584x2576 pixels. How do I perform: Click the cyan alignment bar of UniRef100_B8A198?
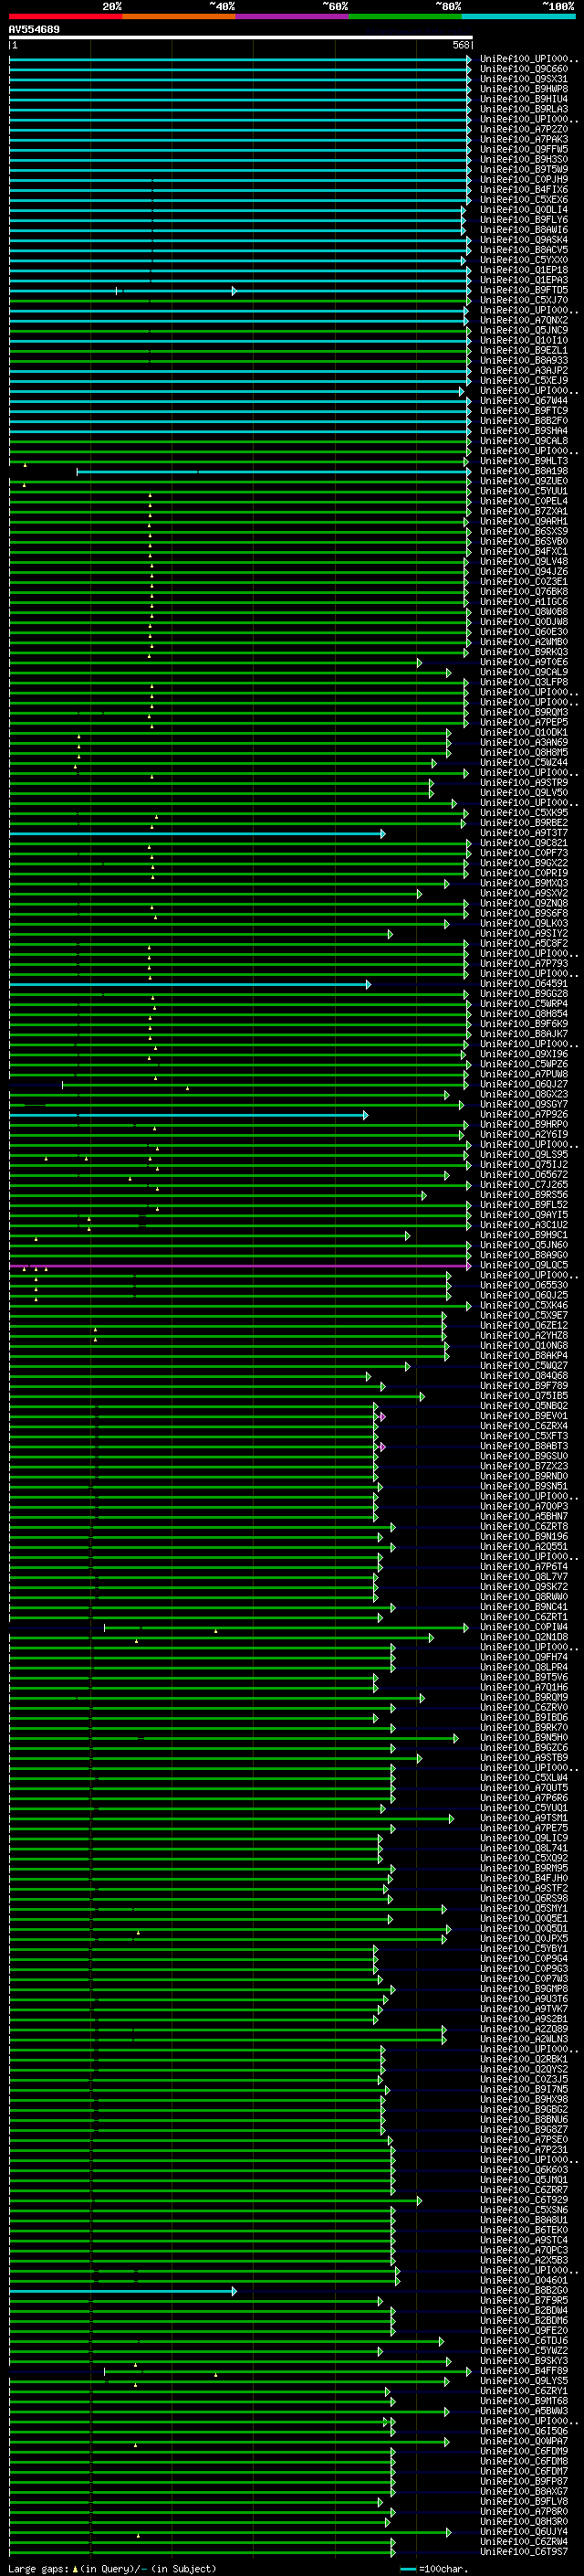[x=273, y=472]
